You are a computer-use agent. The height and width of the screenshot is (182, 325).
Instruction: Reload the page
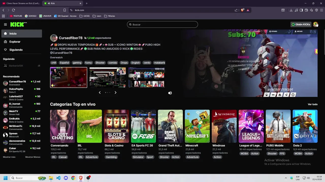coord(13,10)
